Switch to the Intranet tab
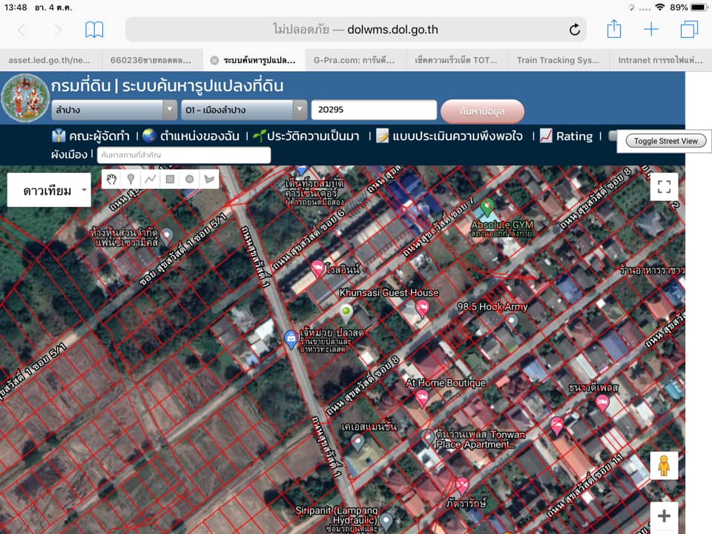The image size is (712, 534). click(660, 60)
